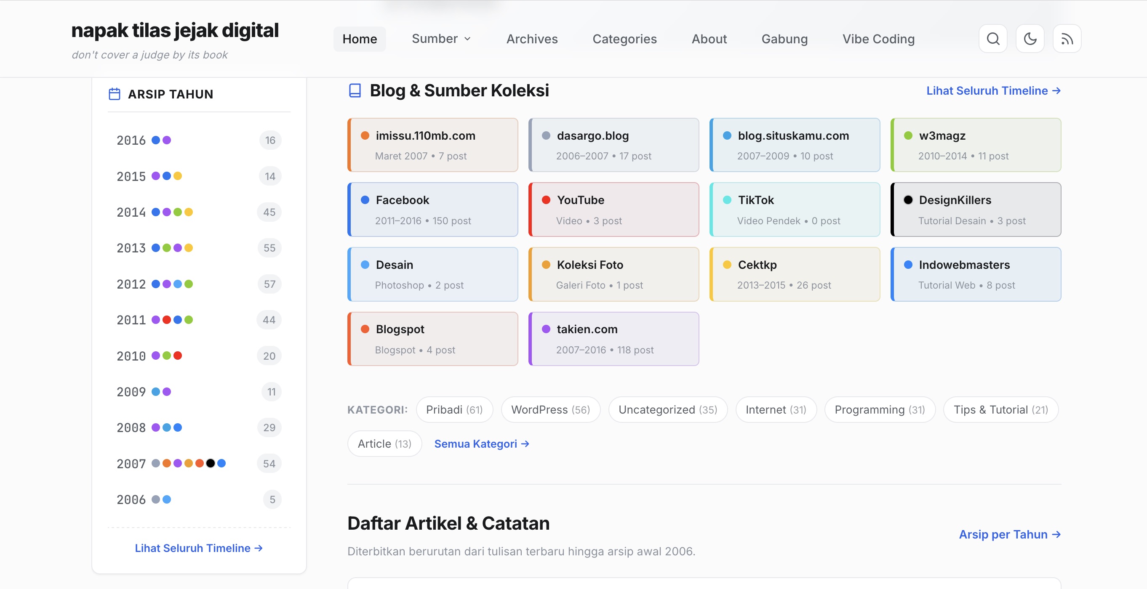The height and width of the screenshot is (589, 1147).
Task: Open the 2009 archive year row
Action: (x=199, y=392)
